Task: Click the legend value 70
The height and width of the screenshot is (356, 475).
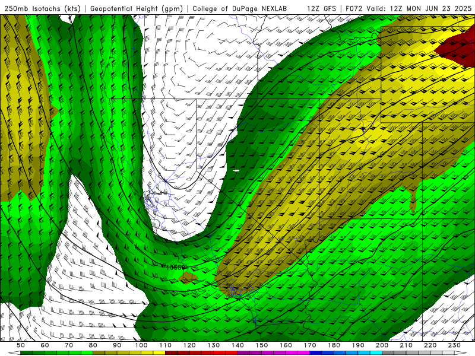Action: point(69,345)
